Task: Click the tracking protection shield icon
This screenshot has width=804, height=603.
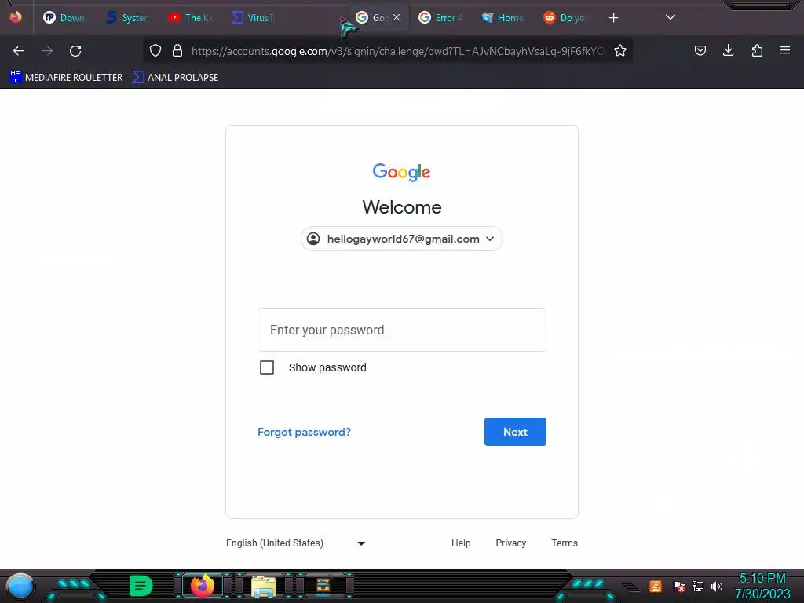Action: (x=155, y=51)
